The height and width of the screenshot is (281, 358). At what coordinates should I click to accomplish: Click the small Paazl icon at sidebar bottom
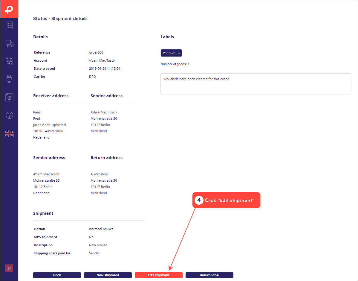click(9, 268)
